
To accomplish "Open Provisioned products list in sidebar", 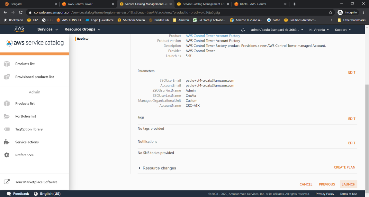I will [x=35, y=77].
